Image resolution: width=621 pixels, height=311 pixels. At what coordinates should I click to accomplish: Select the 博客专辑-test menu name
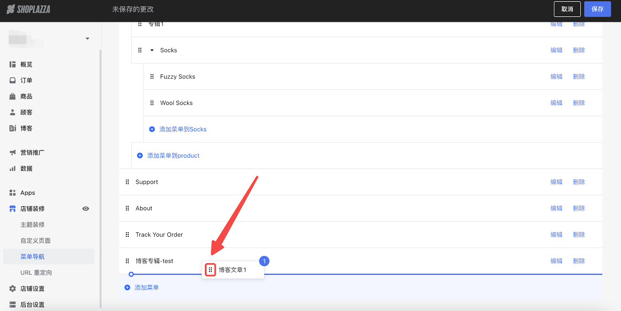pyautogui.click(x=154, y=261)
